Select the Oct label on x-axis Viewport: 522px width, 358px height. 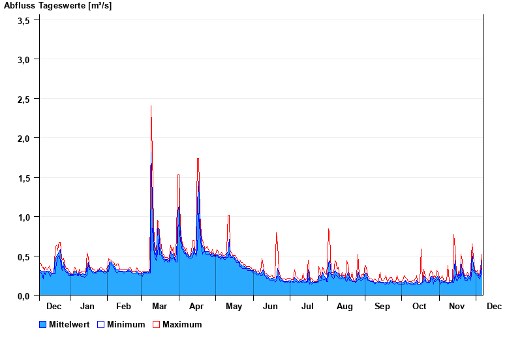coord(420,307)
